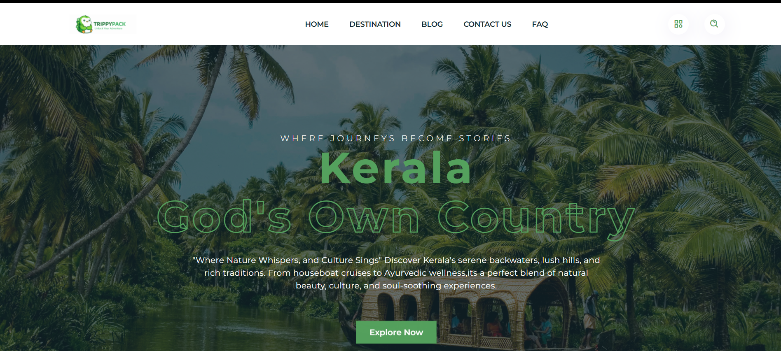Click the Explore Now button
Image resolution: width=781 pixels, height=351 pixels.
click(x=396, y=332)
